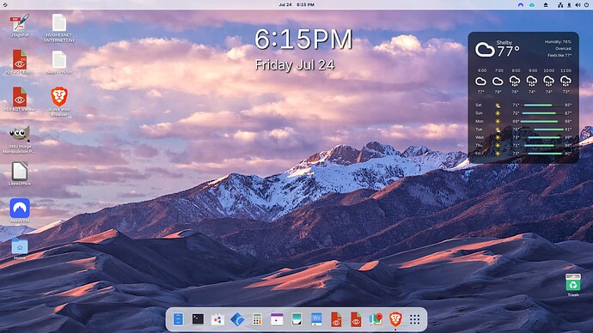Viewport: 593px width, 333px height.
Task: Click the Overcast condition text
Action: point(563,49)
